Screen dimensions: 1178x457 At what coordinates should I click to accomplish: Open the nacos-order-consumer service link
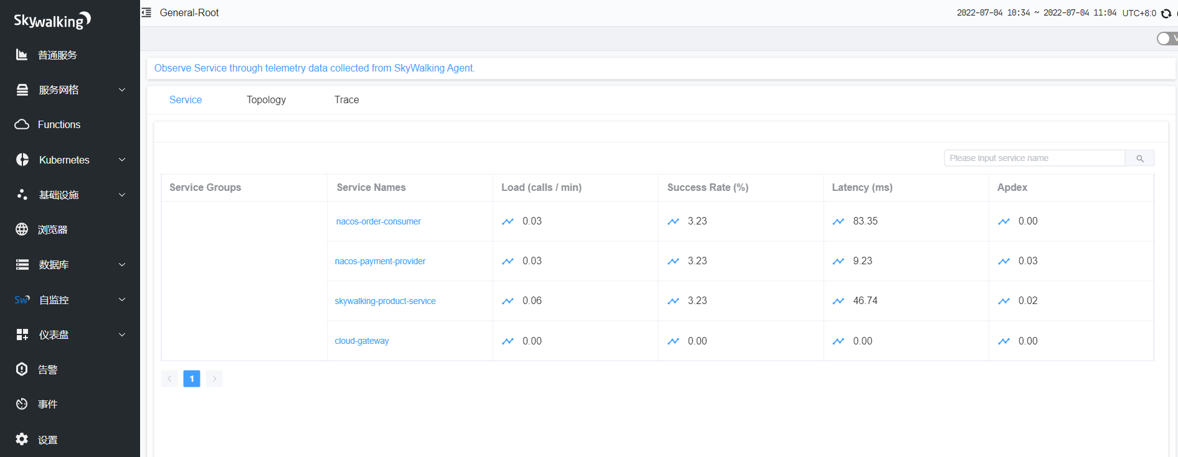[378, 221]
